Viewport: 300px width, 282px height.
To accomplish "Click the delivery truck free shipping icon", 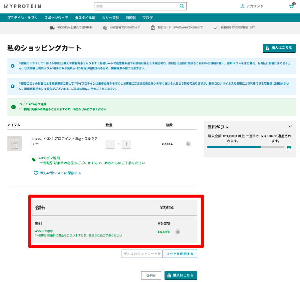I will point(52,28).
